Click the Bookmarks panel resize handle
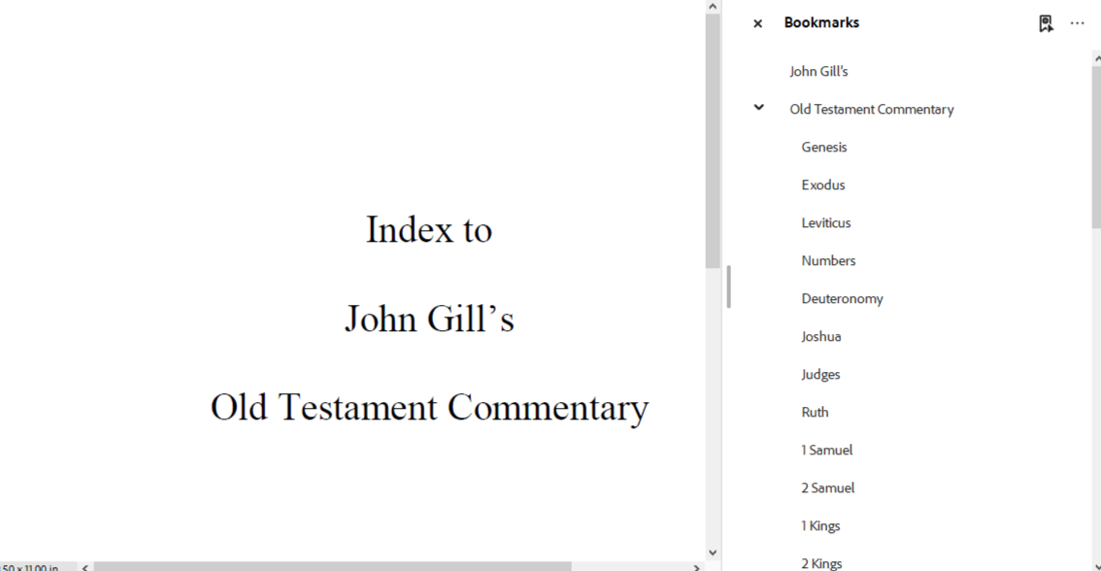 click(728, 286)
